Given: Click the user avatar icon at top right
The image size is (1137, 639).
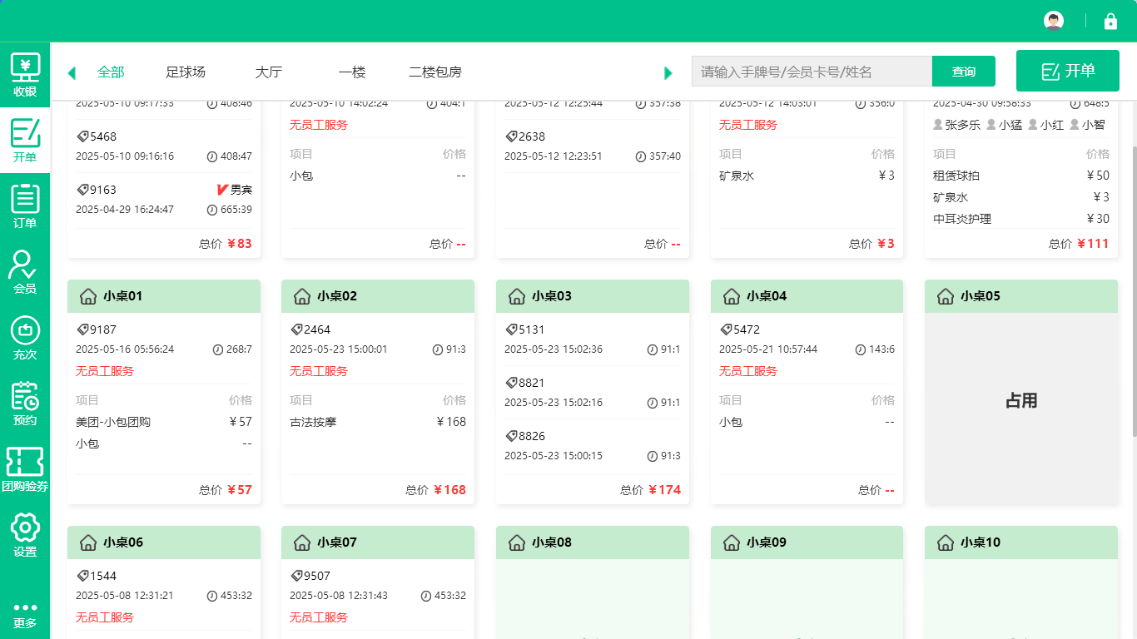Looking at the screenshot, I should pos(1053,21).
